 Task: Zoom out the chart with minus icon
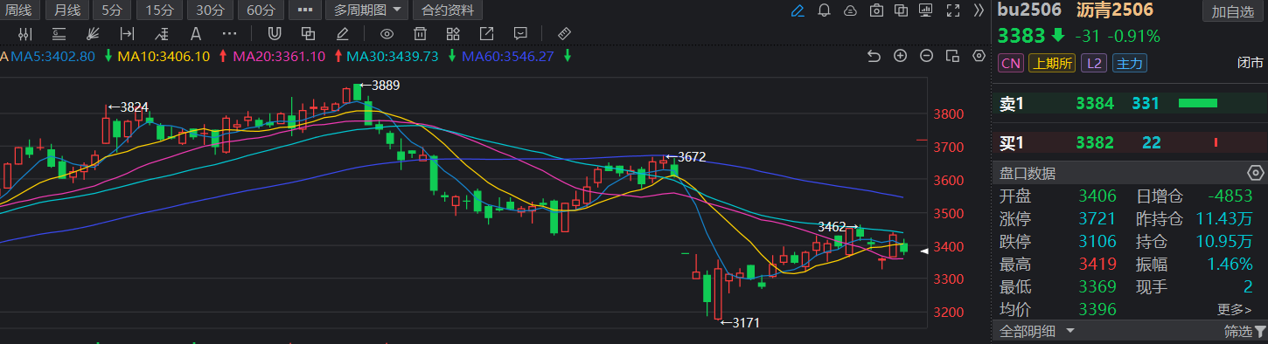[x=926, y=56]
